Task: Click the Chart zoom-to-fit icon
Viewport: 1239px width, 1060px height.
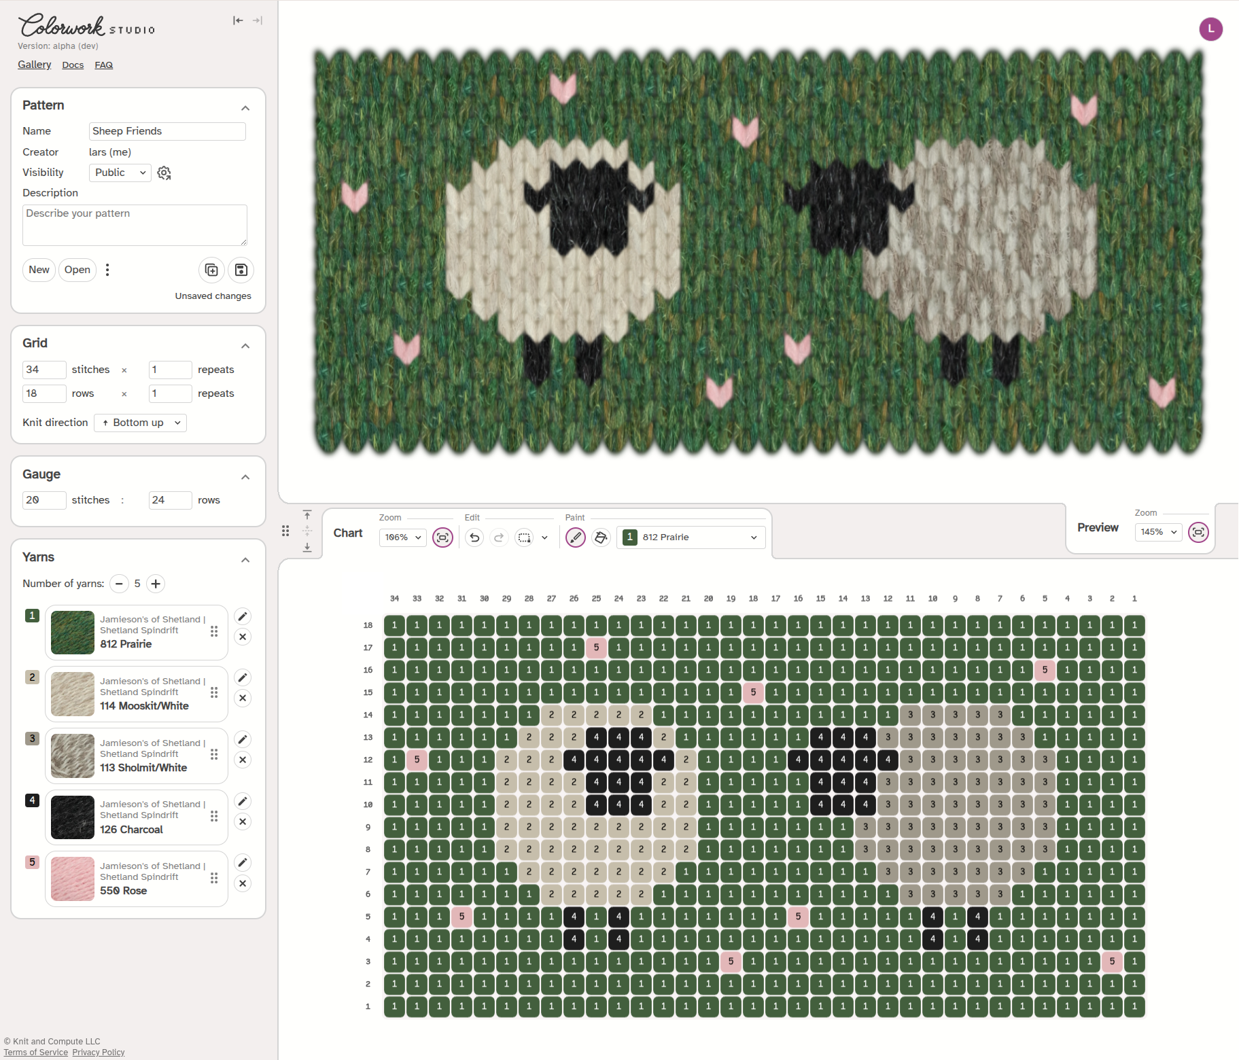Action: click(x=442, y=537)
